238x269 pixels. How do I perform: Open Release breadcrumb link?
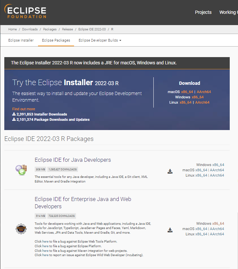(67, 29)
